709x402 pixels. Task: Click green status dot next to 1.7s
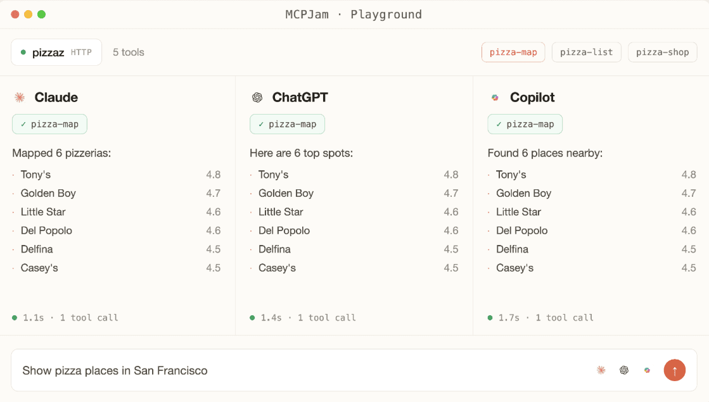tap(490, 318)
